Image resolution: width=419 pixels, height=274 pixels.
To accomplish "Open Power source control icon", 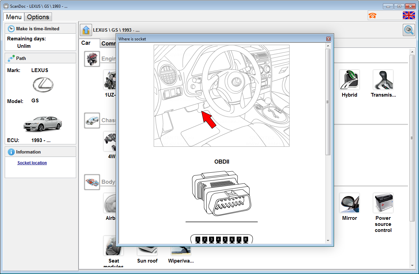I will [x=383, y=203].
